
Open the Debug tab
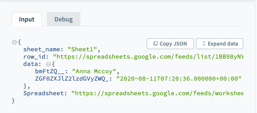pos(64,19)
